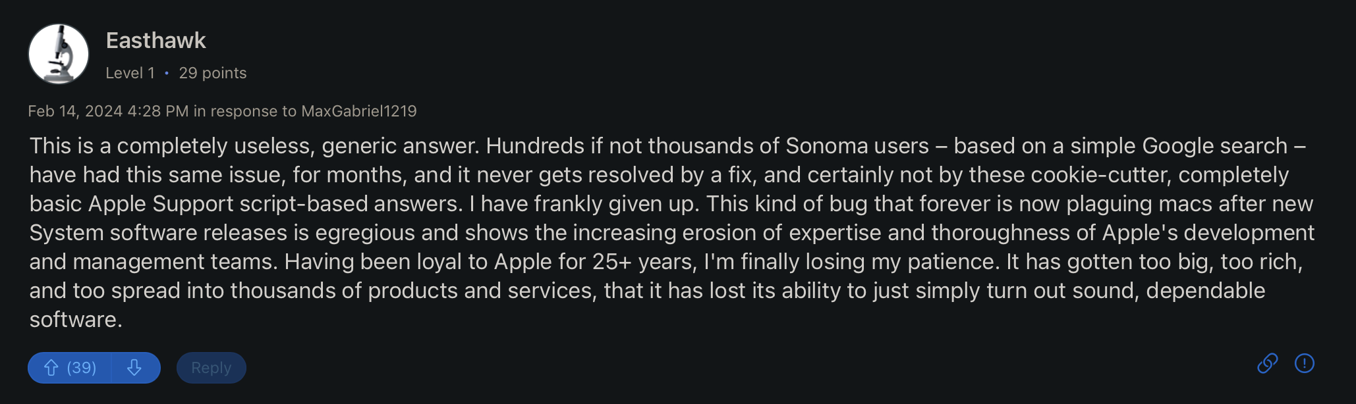Screen dimensions: 1356x404
Task: Click the (39) vote count
Action: pos(82,368)
